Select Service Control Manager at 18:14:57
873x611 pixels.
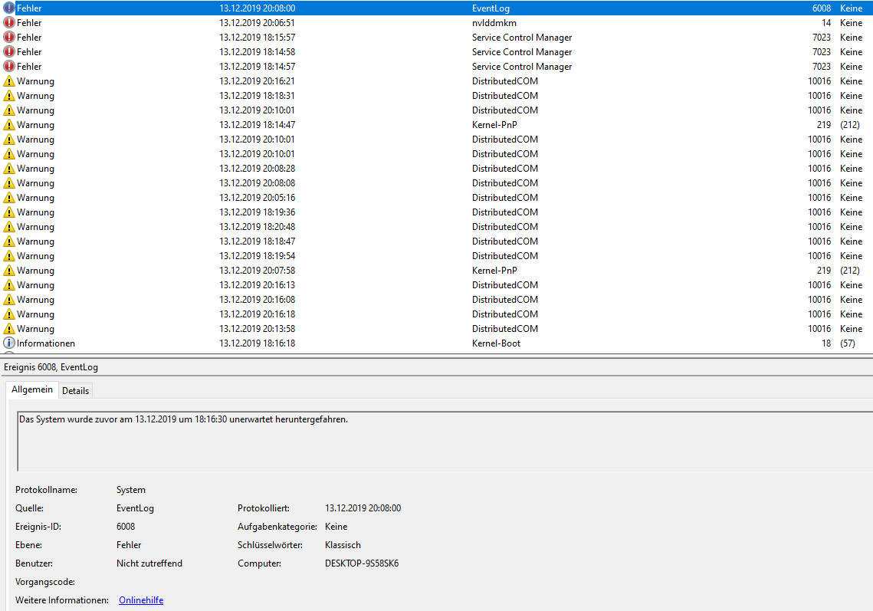point(522,66)
